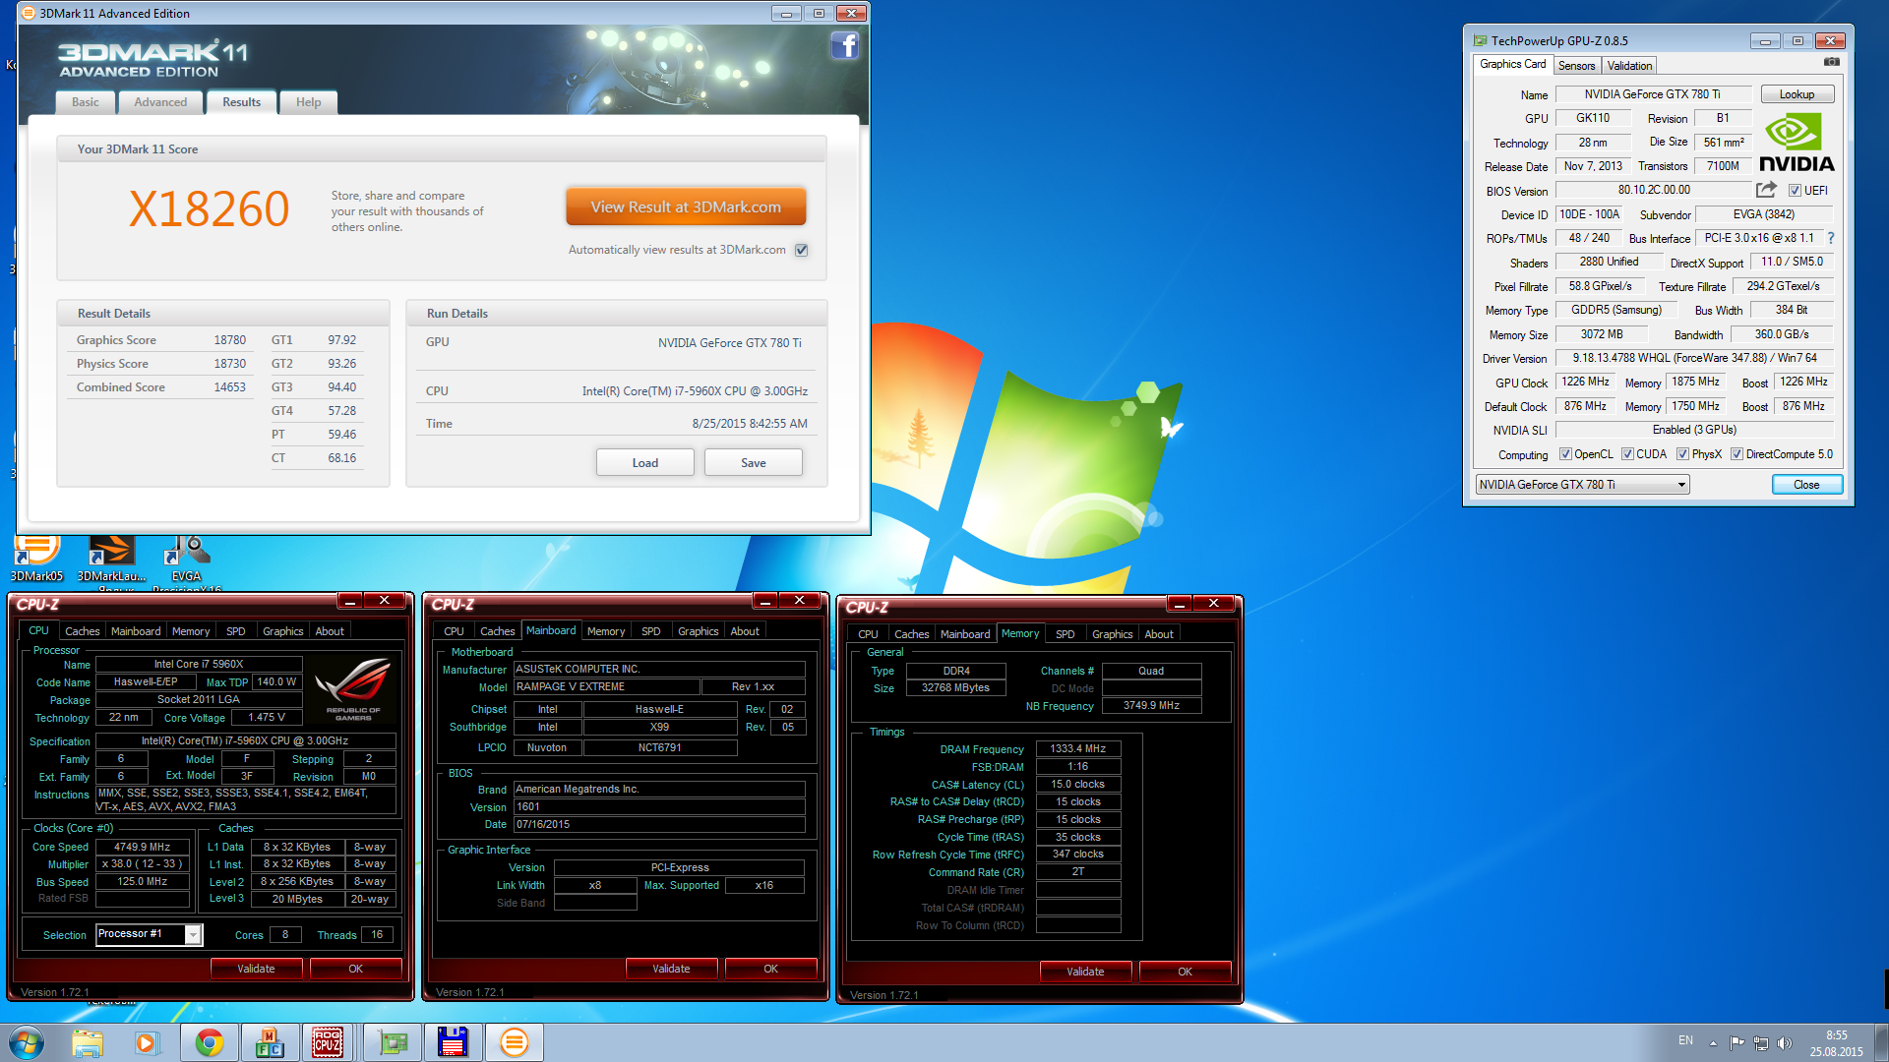Open 3DMark05 desktop shortcut
1889x1062 pixels.
point(36,559)
